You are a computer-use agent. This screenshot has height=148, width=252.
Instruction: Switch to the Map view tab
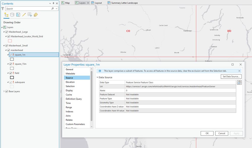click(66, 3)
